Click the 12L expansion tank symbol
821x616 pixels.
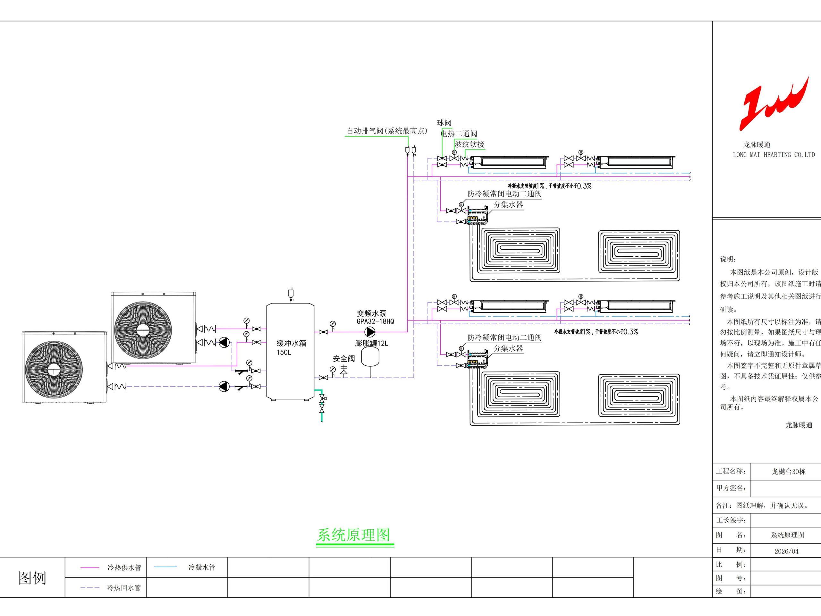click(x=370, y=356)
